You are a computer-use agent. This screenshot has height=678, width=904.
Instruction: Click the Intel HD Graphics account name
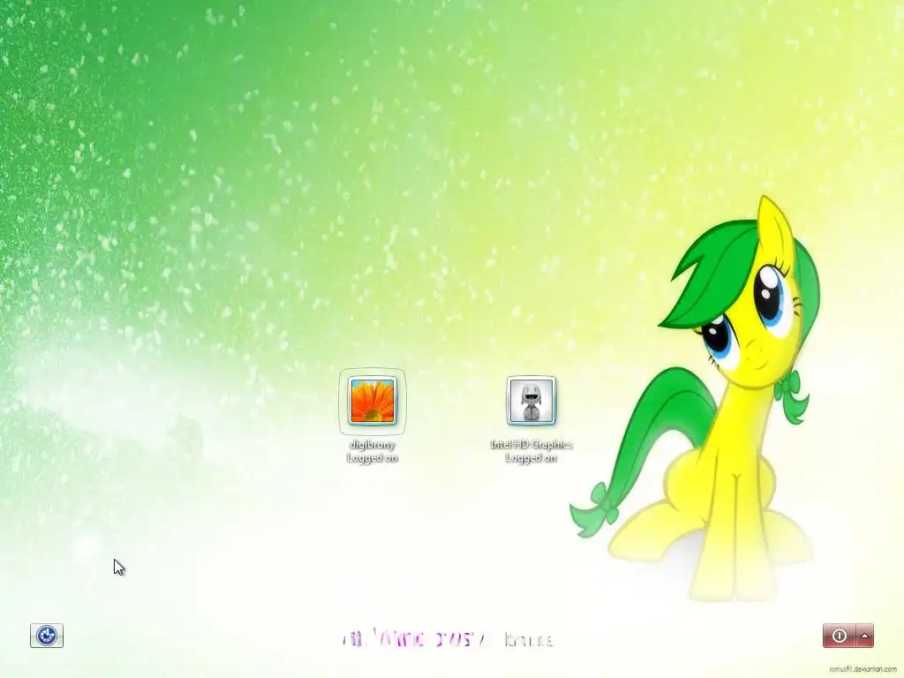tap(531, 445)
